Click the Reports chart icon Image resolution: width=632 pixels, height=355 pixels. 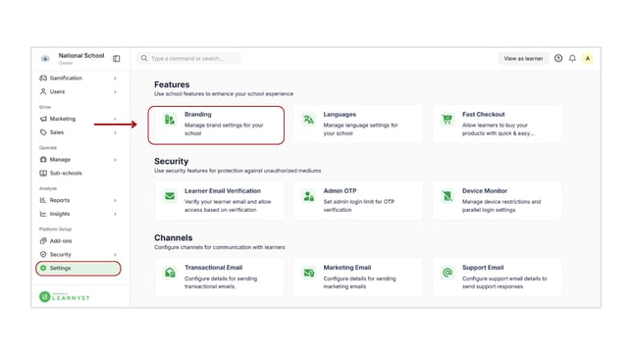pyautogui.click(x=43, y=200)
